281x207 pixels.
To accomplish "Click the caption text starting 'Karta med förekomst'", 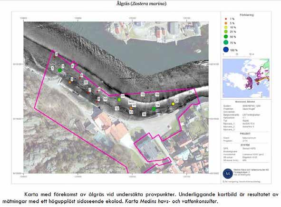I will 140,197.
